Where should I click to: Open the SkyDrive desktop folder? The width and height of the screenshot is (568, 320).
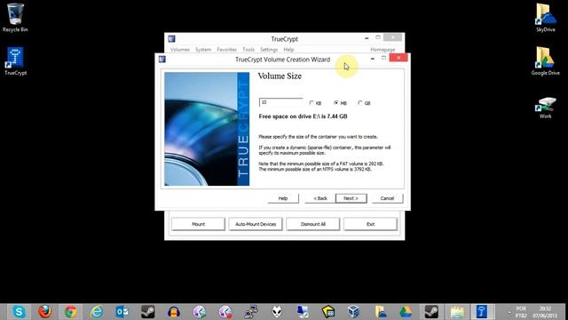546,18
